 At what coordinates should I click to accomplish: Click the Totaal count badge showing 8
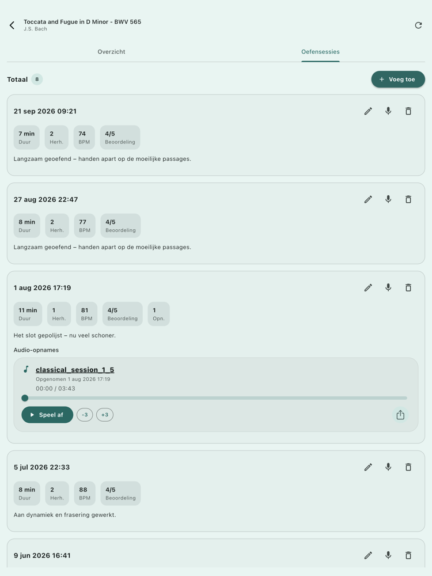(37, 79)
